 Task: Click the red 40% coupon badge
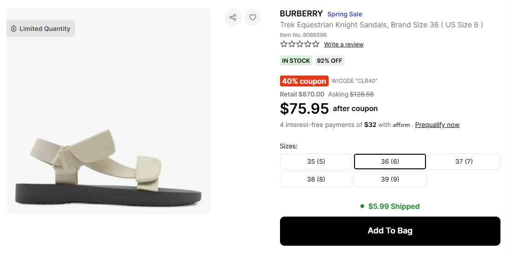click(304, 81)
